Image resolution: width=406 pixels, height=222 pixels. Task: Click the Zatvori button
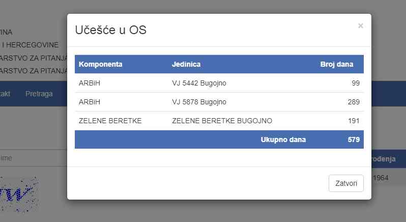click(x=346, y=183)
